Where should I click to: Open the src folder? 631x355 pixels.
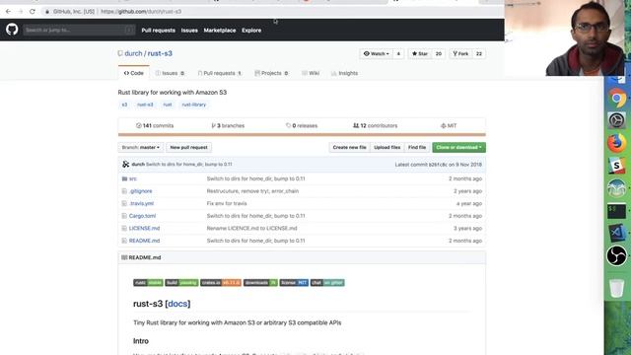pos(133,178)
